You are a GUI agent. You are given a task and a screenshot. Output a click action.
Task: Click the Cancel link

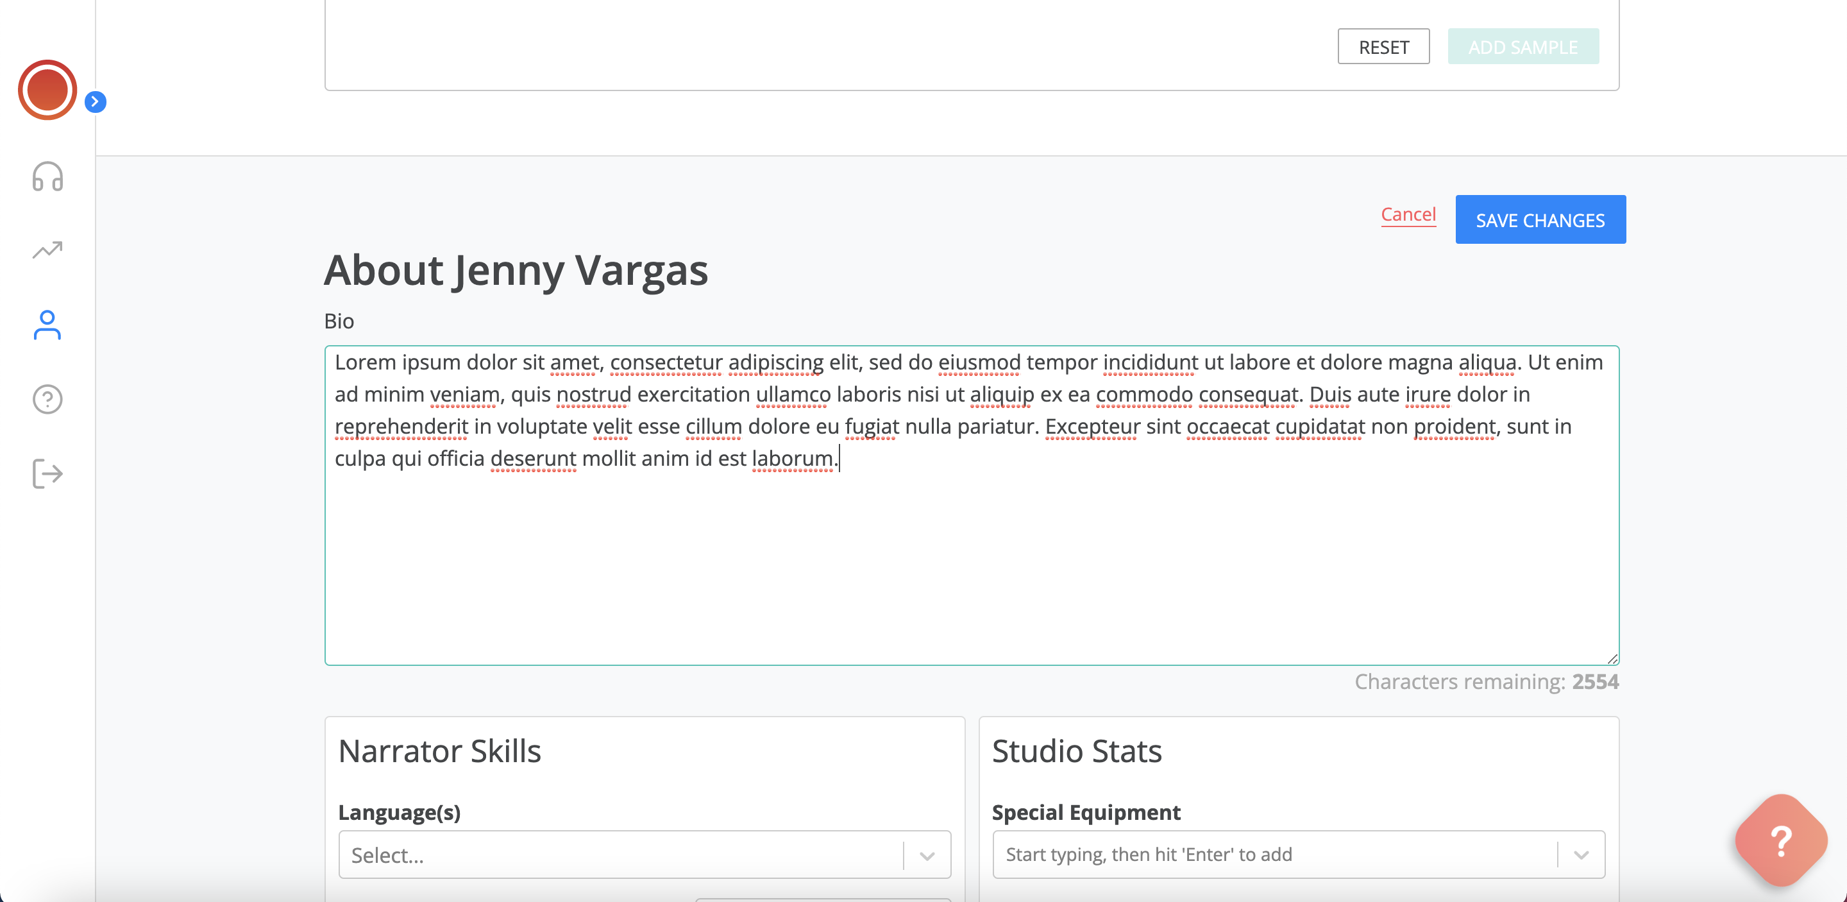[1408, 214]
